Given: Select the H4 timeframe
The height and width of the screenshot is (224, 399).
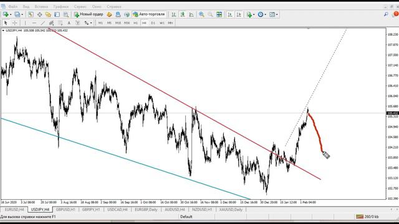Looking at the screenshot, I should click(144, 23).
